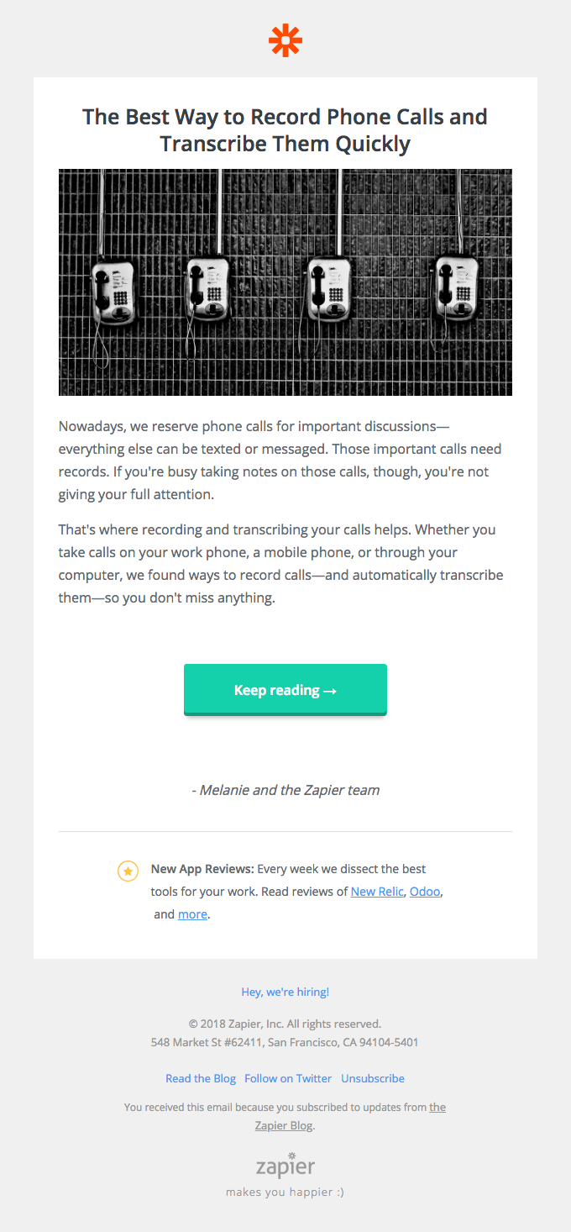Click the yellow star icon beside New App Reviews
The width and height of the screenshot is (571, 1232).
[x=128, y=871]
